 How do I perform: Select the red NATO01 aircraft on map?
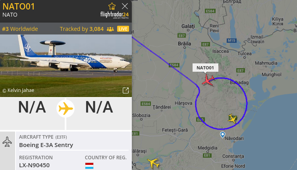coord(208,80)
